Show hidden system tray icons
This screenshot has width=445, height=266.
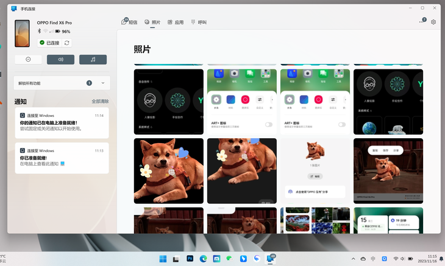352,259
